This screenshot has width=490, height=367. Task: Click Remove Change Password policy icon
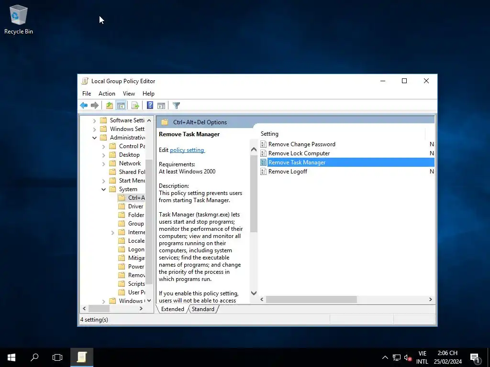[264, 144]
